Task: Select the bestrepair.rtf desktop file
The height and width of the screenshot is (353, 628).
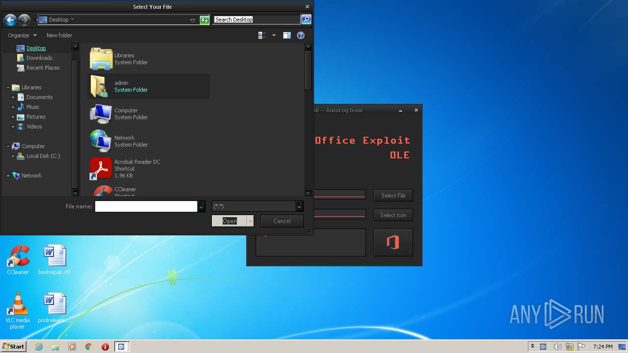Action: (x=54, y=260)
